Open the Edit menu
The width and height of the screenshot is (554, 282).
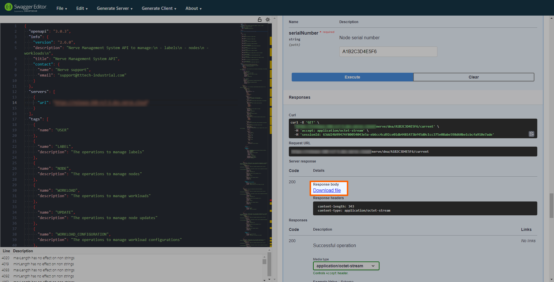click(x=82, y=8)
